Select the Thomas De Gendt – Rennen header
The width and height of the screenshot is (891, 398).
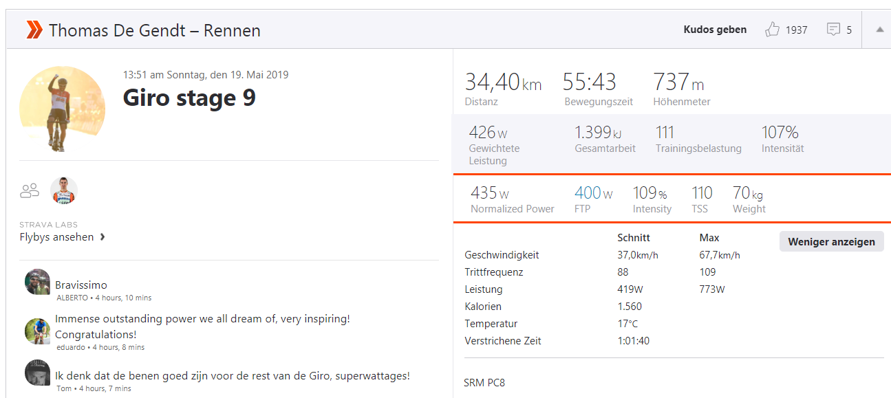154,30
